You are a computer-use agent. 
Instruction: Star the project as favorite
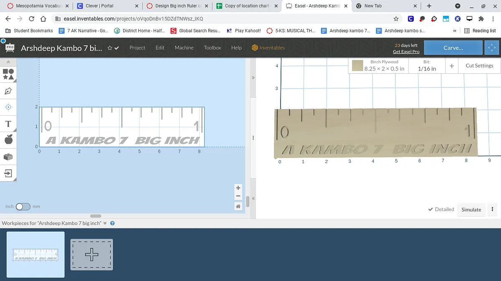click(x=110, y=48)
